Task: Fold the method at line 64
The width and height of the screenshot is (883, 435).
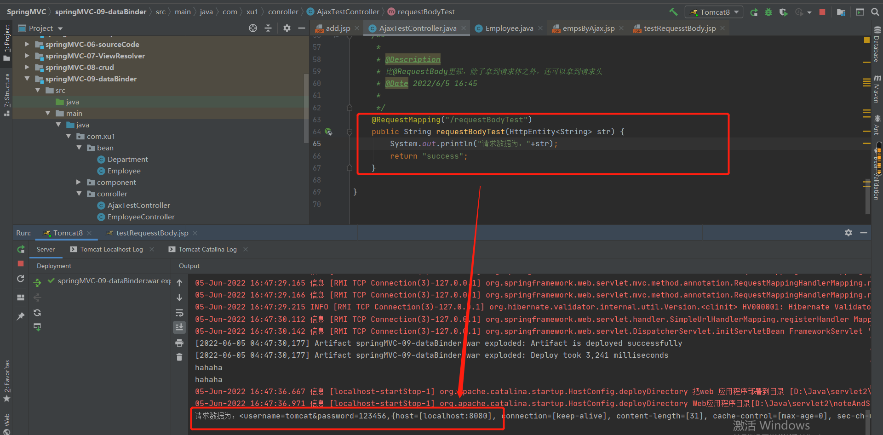Action: (x=350, y=132)
